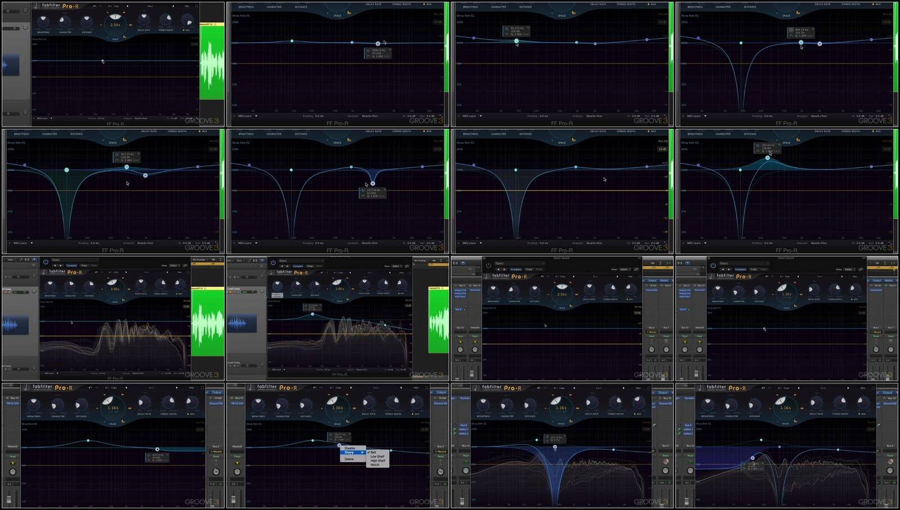Image resolution: width=900 pixels, height=510 pixels.
Task: Click small dip band point beside deep notch
Action: [372, 183]
